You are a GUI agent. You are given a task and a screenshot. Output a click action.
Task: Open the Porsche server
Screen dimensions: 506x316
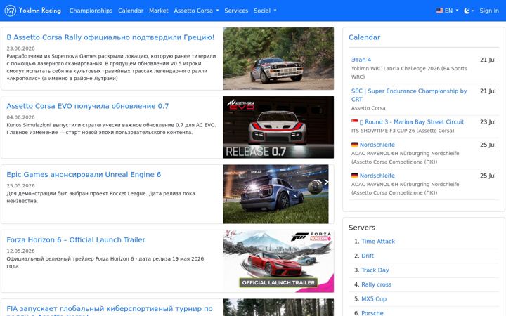[x=372, y=313]
